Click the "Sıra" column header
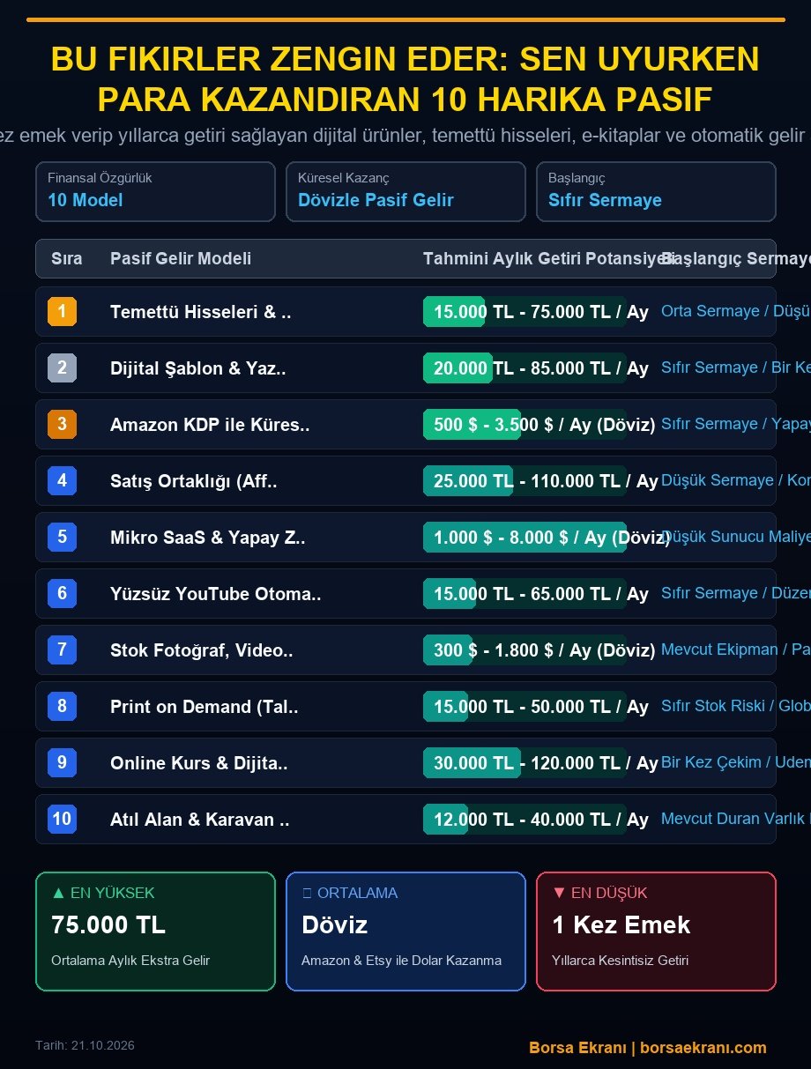The image size is (811, 1069). point(67,258)
